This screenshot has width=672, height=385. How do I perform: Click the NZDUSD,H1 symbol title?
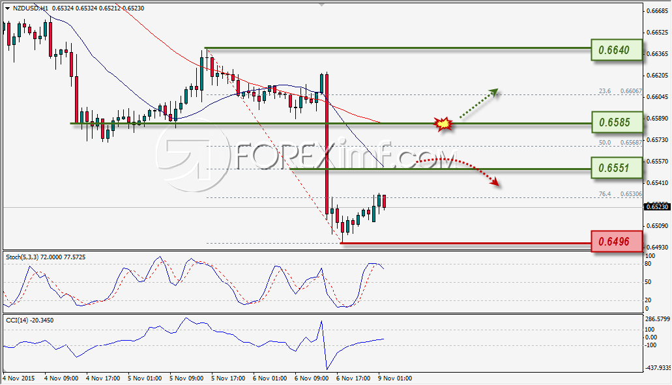click(31, 8)
